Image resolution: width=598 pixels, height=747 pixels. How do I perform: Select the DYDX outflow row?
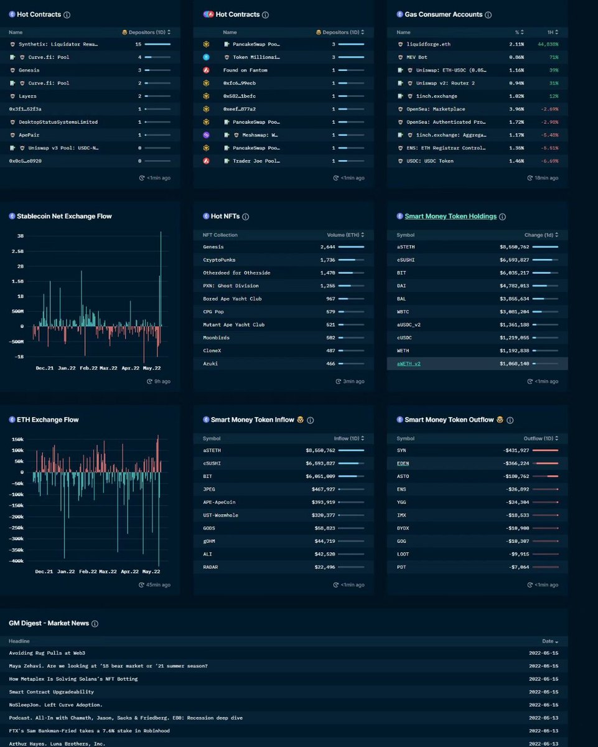coord(477,529)
